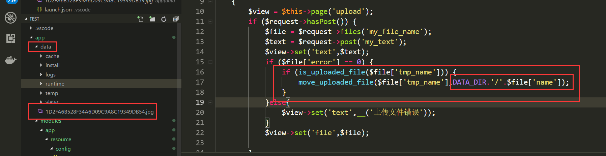606x156 pixels.
Task: Open the 1D2FA6B528F34A6D09C9A8C19349DB54.jpg file in the data folder
Action: click(99, 112)
